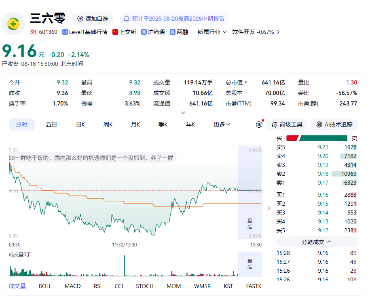Open the 更多 chart period dropdown
Screen dimensions: 370x301
point(222,124)
